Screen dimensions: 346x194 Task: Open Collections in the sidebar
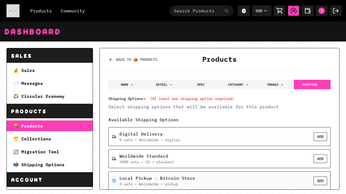point(50,139)
